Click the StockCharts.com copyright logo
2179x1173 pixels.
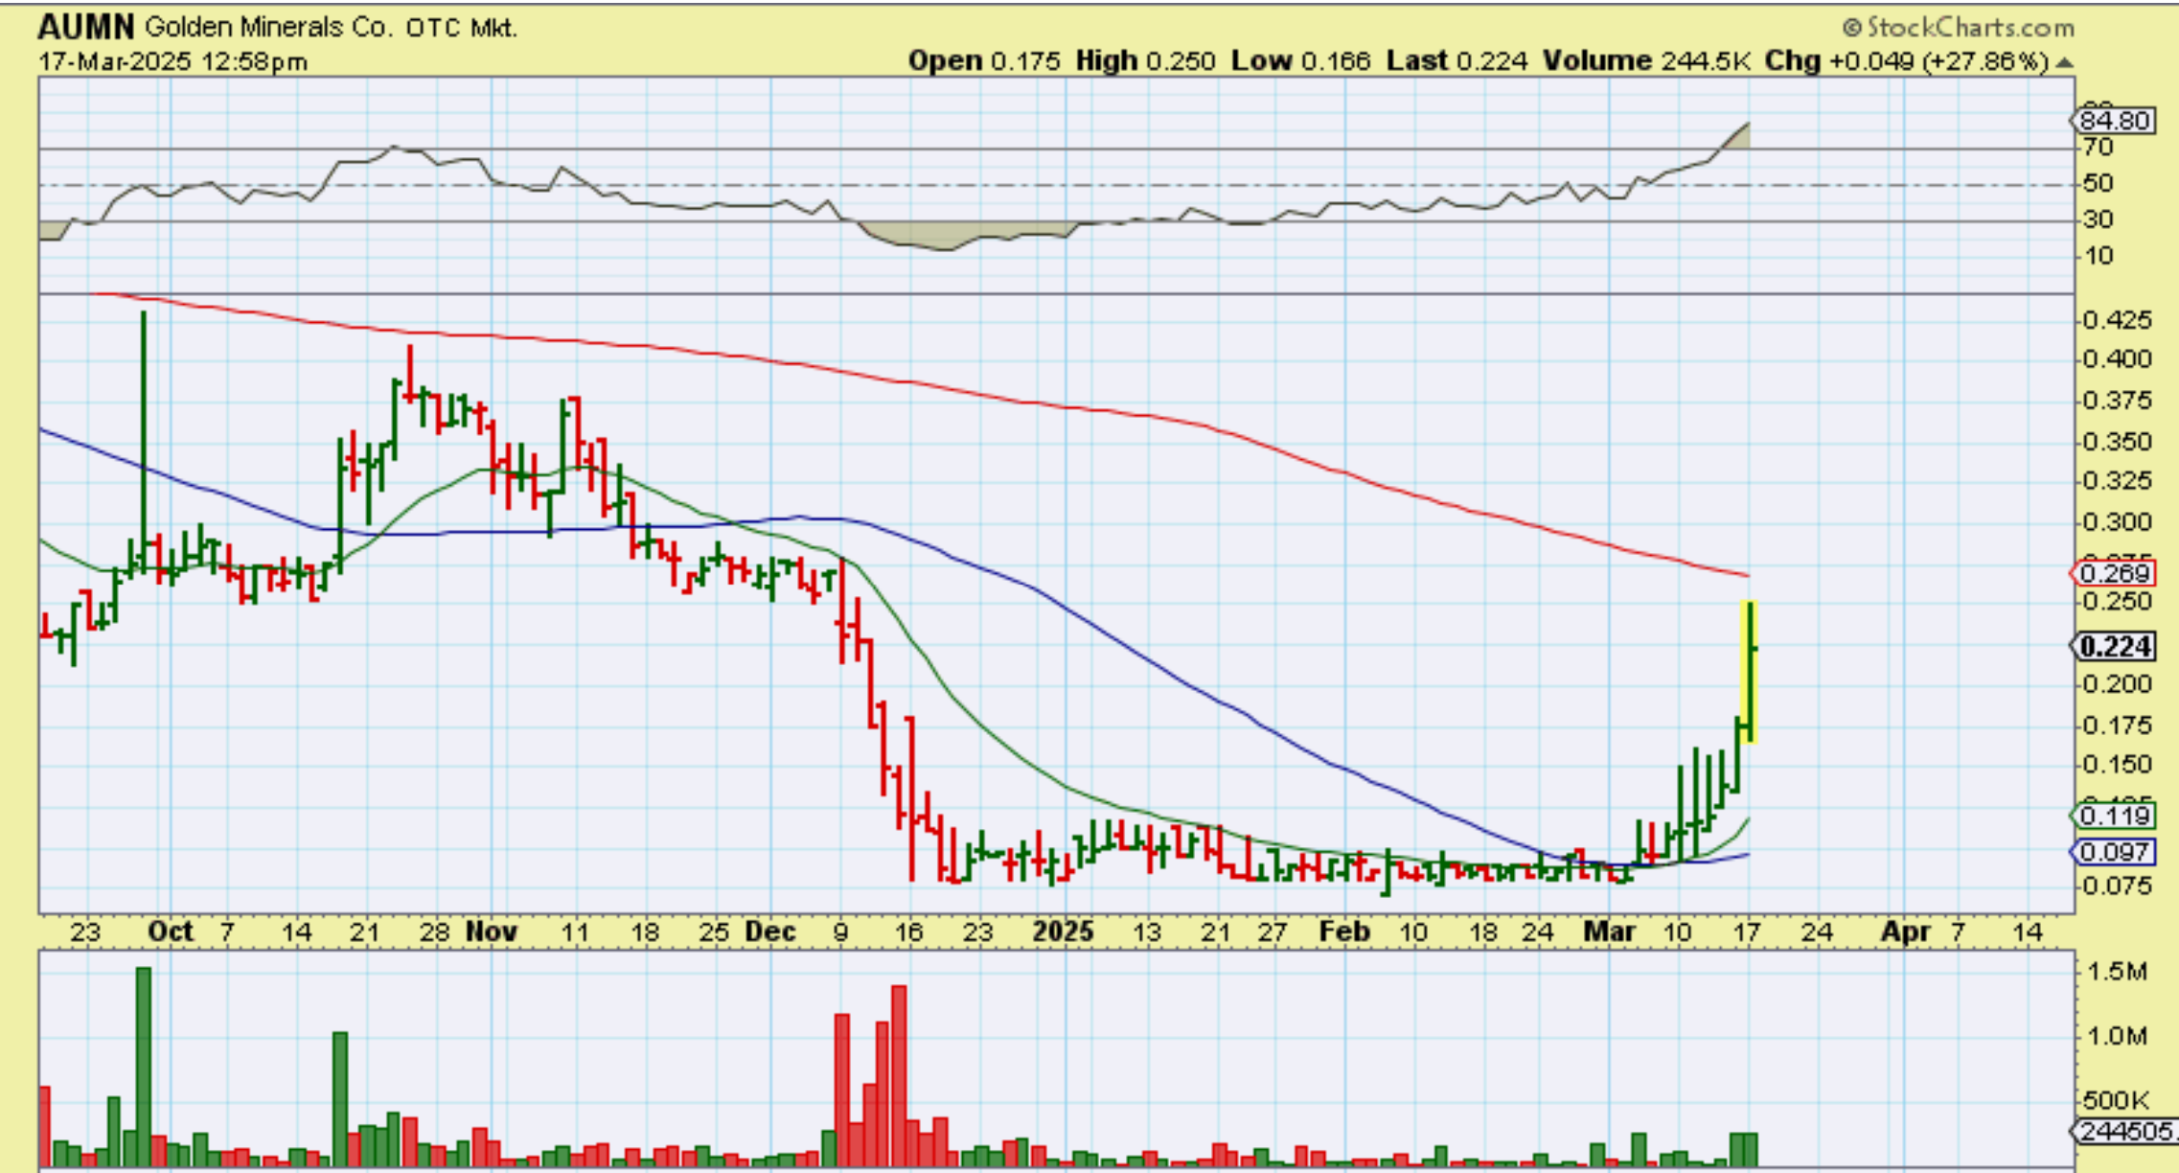1960,27
